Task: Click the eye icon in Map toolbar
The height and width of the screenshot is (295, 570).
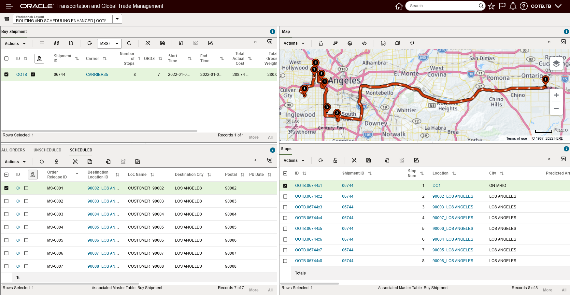Action: tap(364, 43)
